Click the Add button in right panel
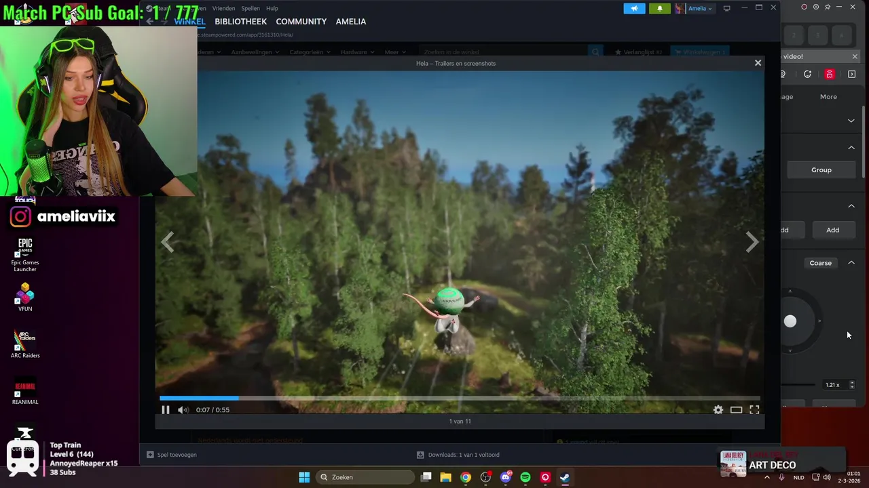This screenshot has height=488, width=869. pos(832,230)
